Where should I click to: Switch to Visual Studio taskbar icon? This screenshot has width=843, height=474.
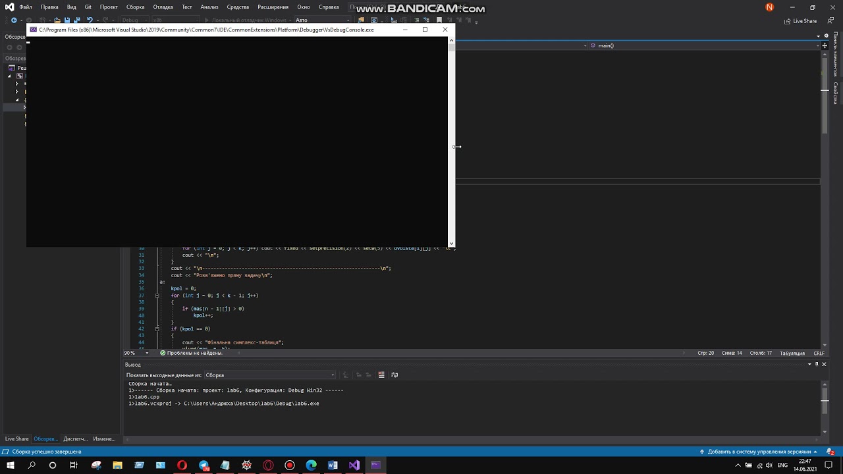pos(354,465)
